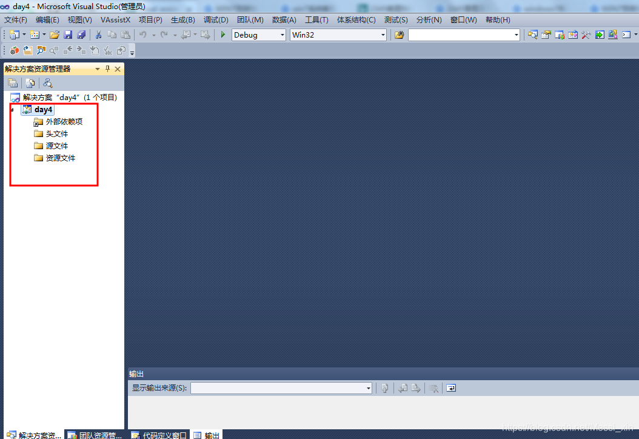Viewport: 639px width, 439px height.
Task: Switch to 团队资源管理器 bottom tab
Action: pyautogui.click(x=95, y=435)
